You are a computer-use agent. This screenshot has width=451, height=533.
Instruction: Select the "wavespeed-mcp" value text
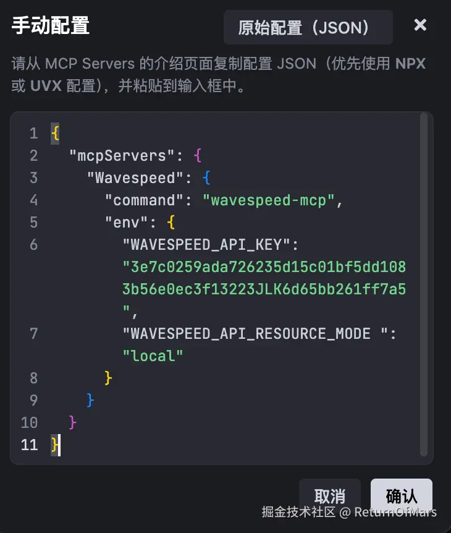268,200
